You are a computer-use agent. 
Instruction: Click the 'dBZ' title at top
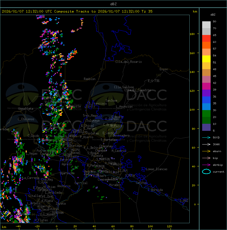(x=113, y=4)
